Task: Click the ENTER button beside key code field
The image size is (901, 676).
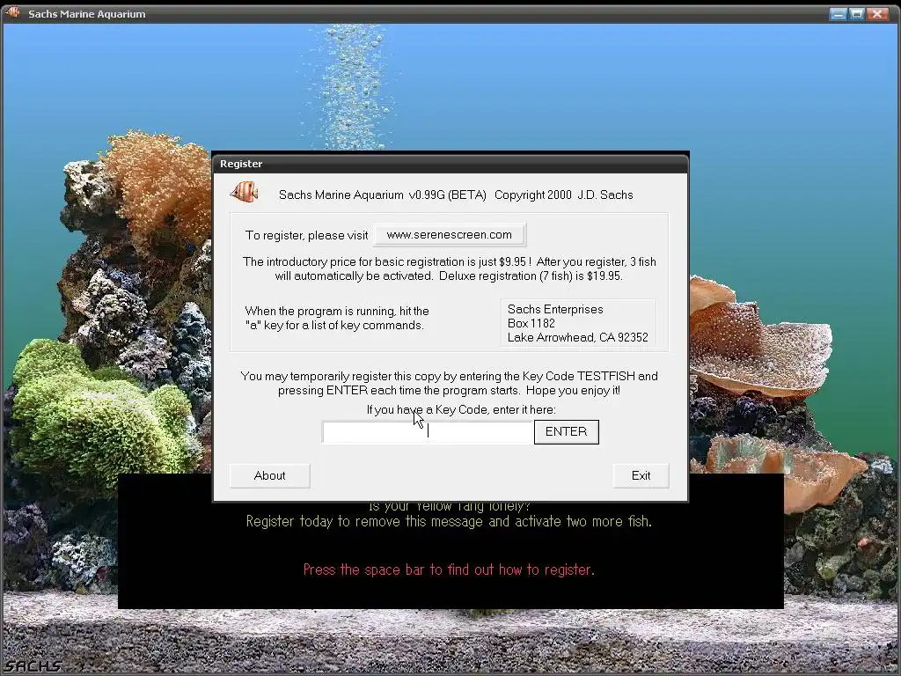Action: (x=566, y=431)
